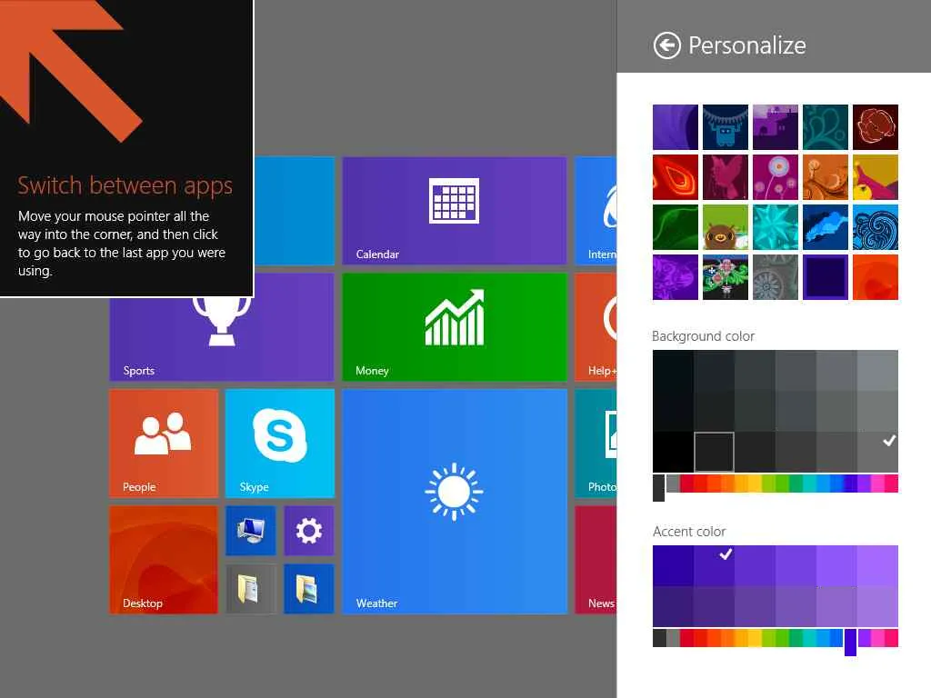931x698 pixels.
Task: Select the pure black background color swatch
Action: pos(674,452)
